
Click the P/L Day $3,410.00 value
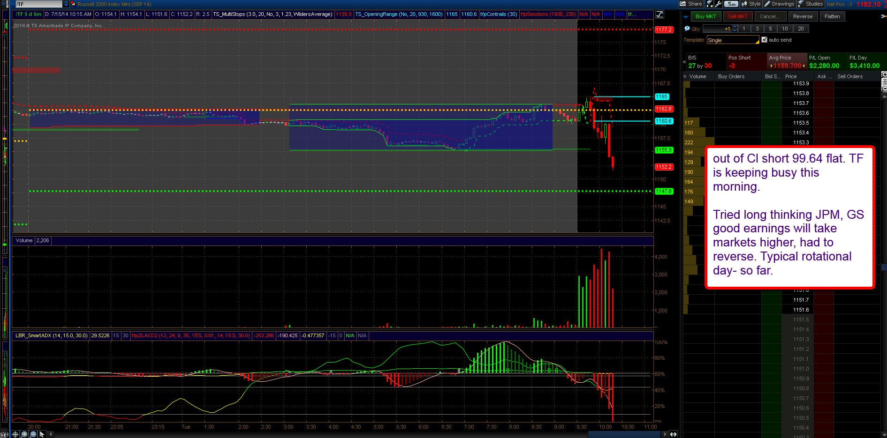[864, 66]
